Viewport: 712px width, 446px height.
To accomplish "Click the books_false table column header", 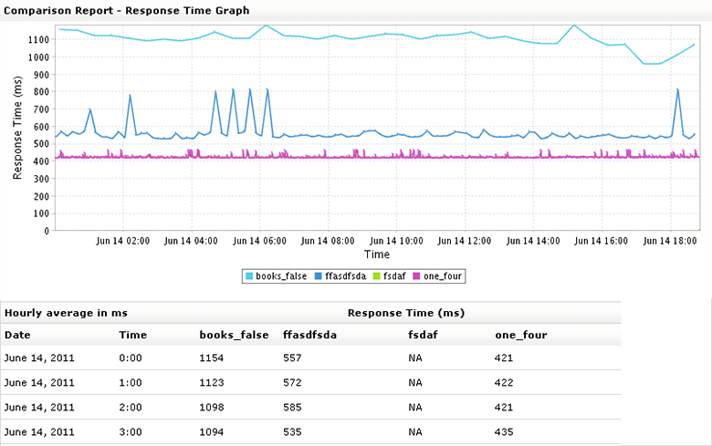I will point(234,335).
